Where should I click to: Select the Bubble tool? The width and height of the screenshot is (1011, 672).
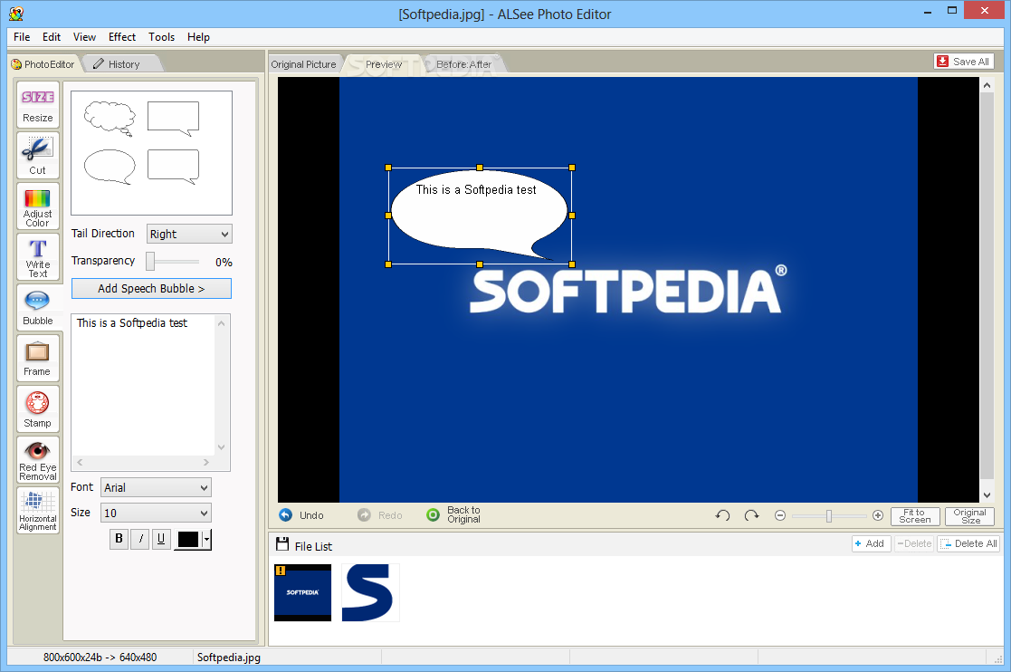coord(38,308)
